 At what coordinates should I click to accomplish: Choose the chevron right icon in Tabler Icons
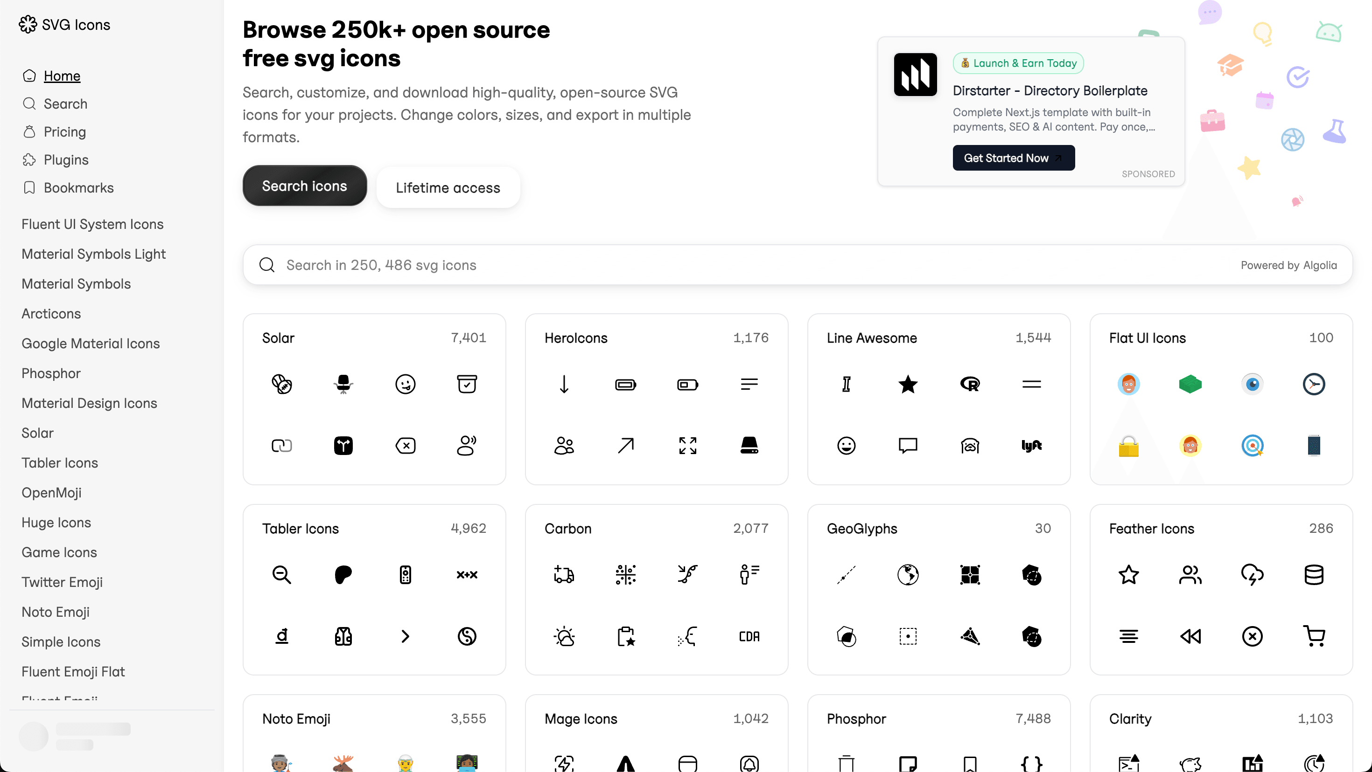406,636
